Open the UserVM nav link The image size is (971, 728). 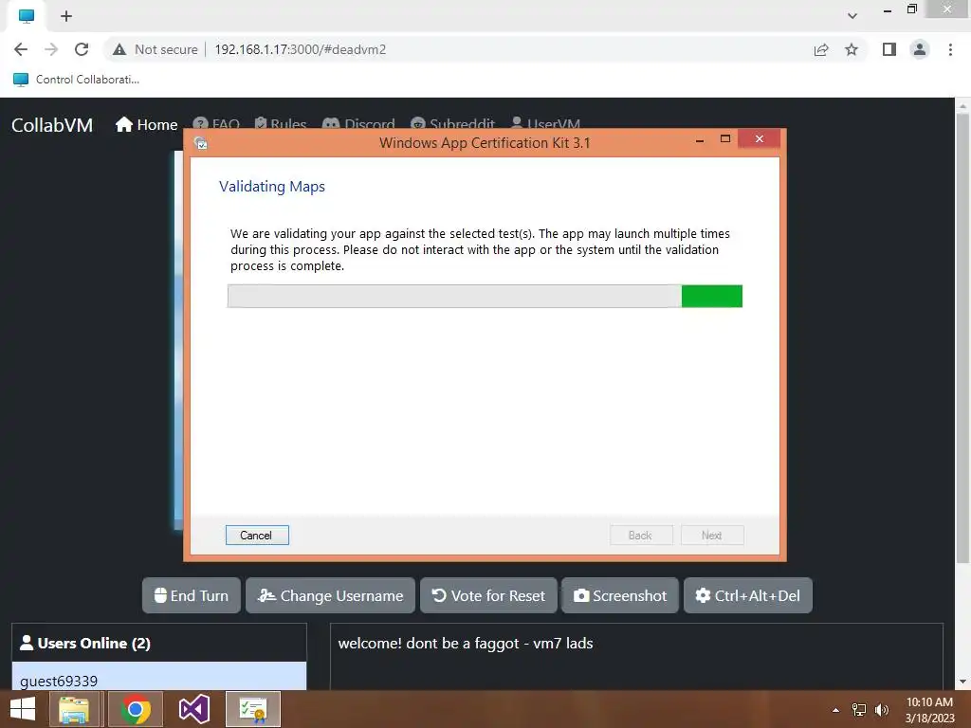tap(545, 124)
